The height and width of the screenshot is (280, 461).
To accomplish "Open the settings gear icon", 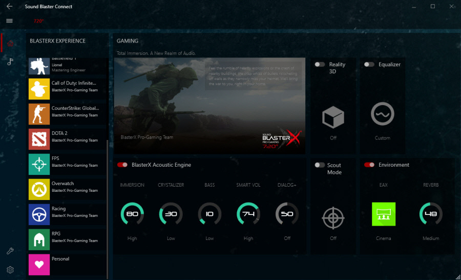I will point(10,270).
